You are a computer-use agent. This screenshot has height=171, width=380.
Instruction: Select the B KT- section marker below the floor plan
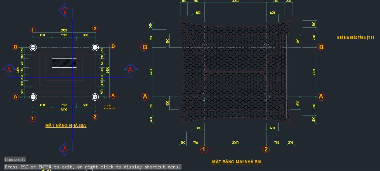[x=64, y=149]
